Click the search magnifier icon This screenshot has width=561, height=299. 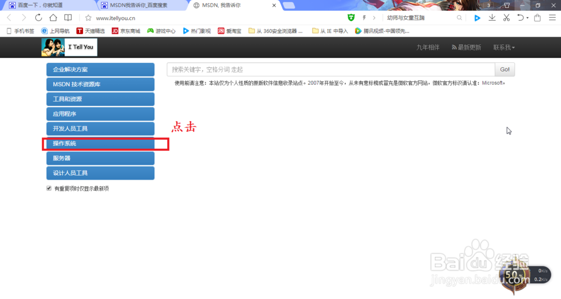coord(459,17)
